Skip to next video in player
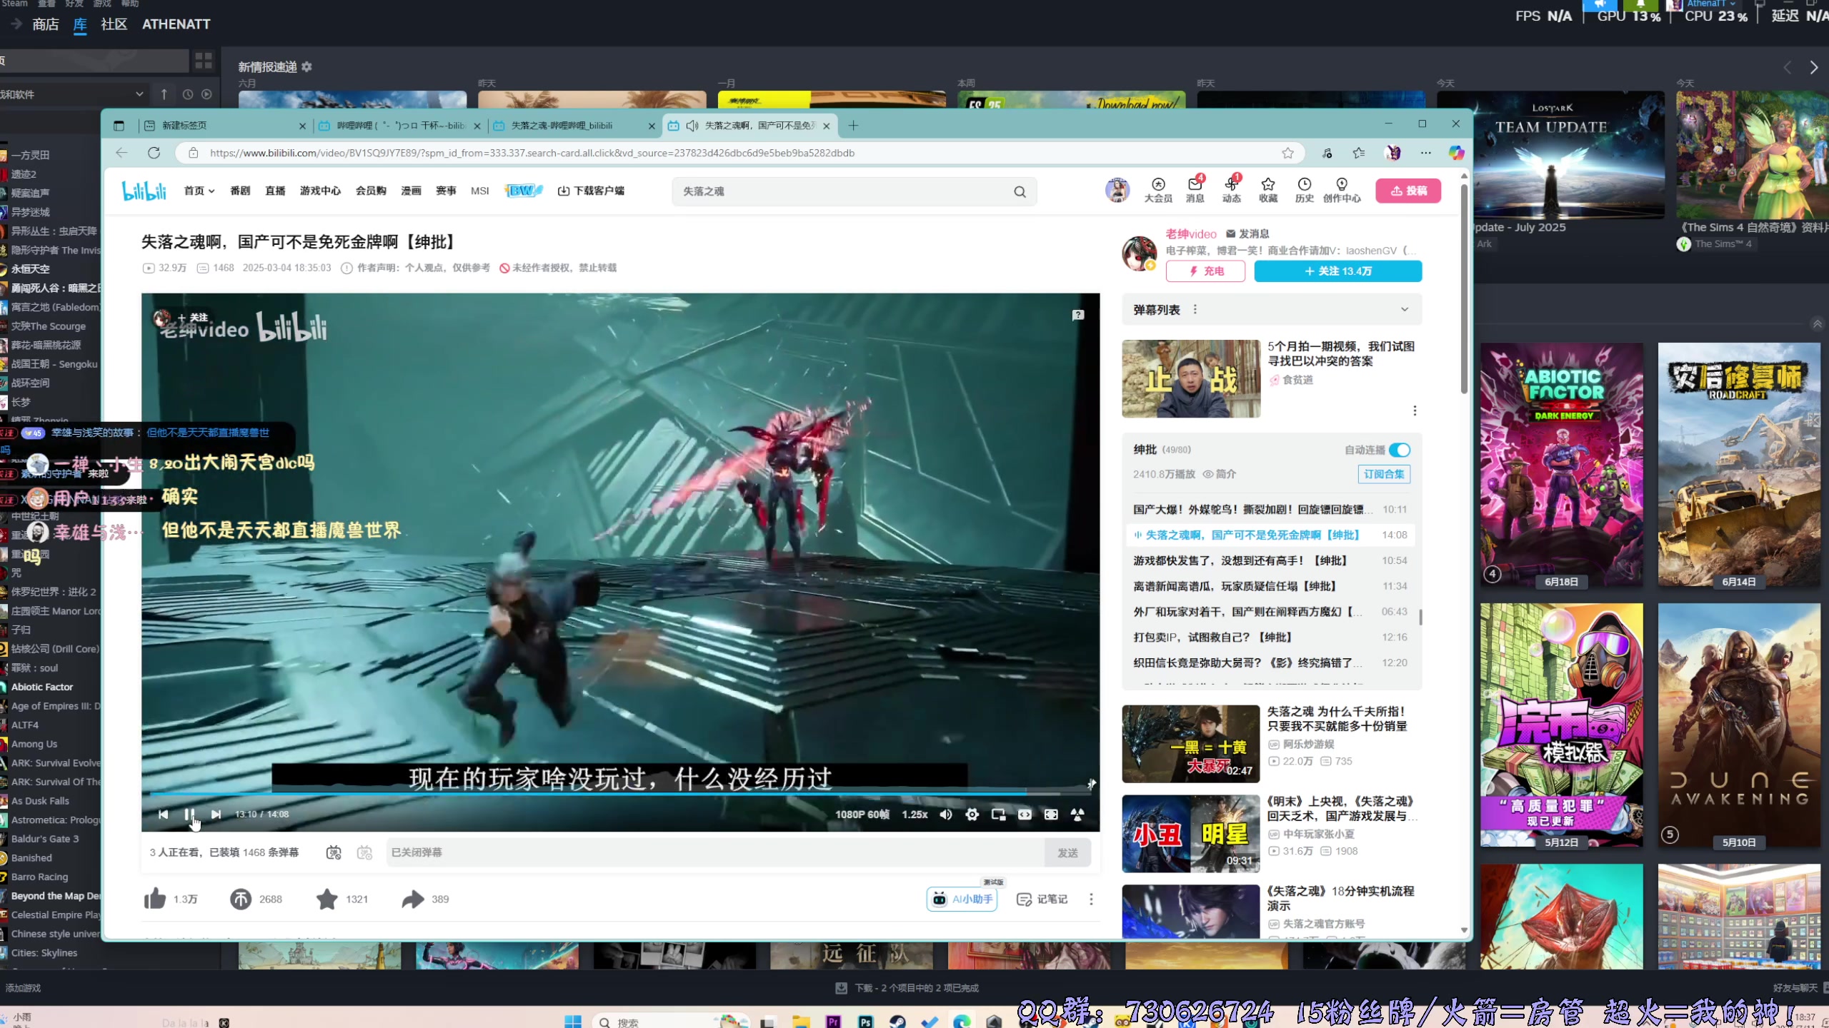This screenshot has height=1028, width=1829. click(216, 815)
